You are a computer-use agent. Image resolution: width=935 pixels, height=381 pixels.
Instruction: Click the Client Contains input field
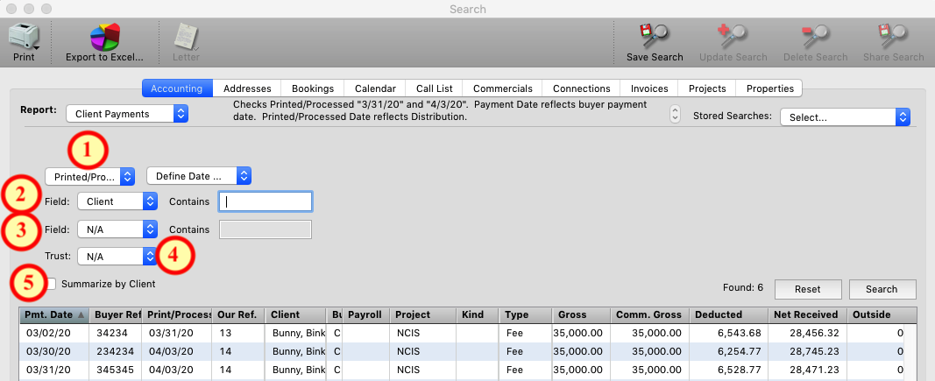coord(266,201)
